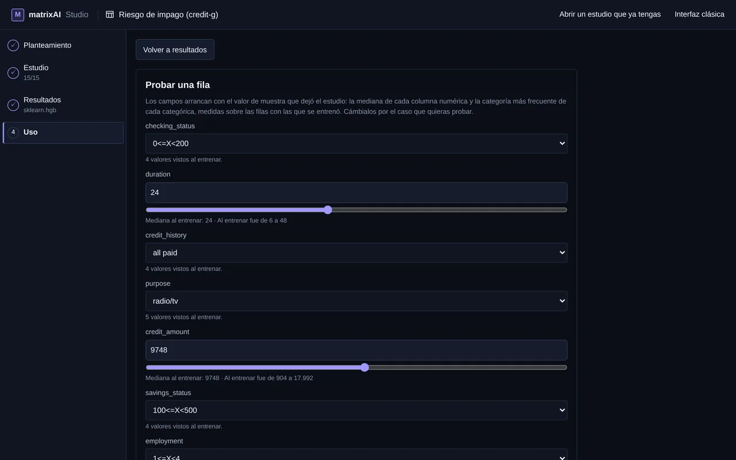Expand the employment dropdown
Viewport: 736px width, 460px height.
pos(356,455)
